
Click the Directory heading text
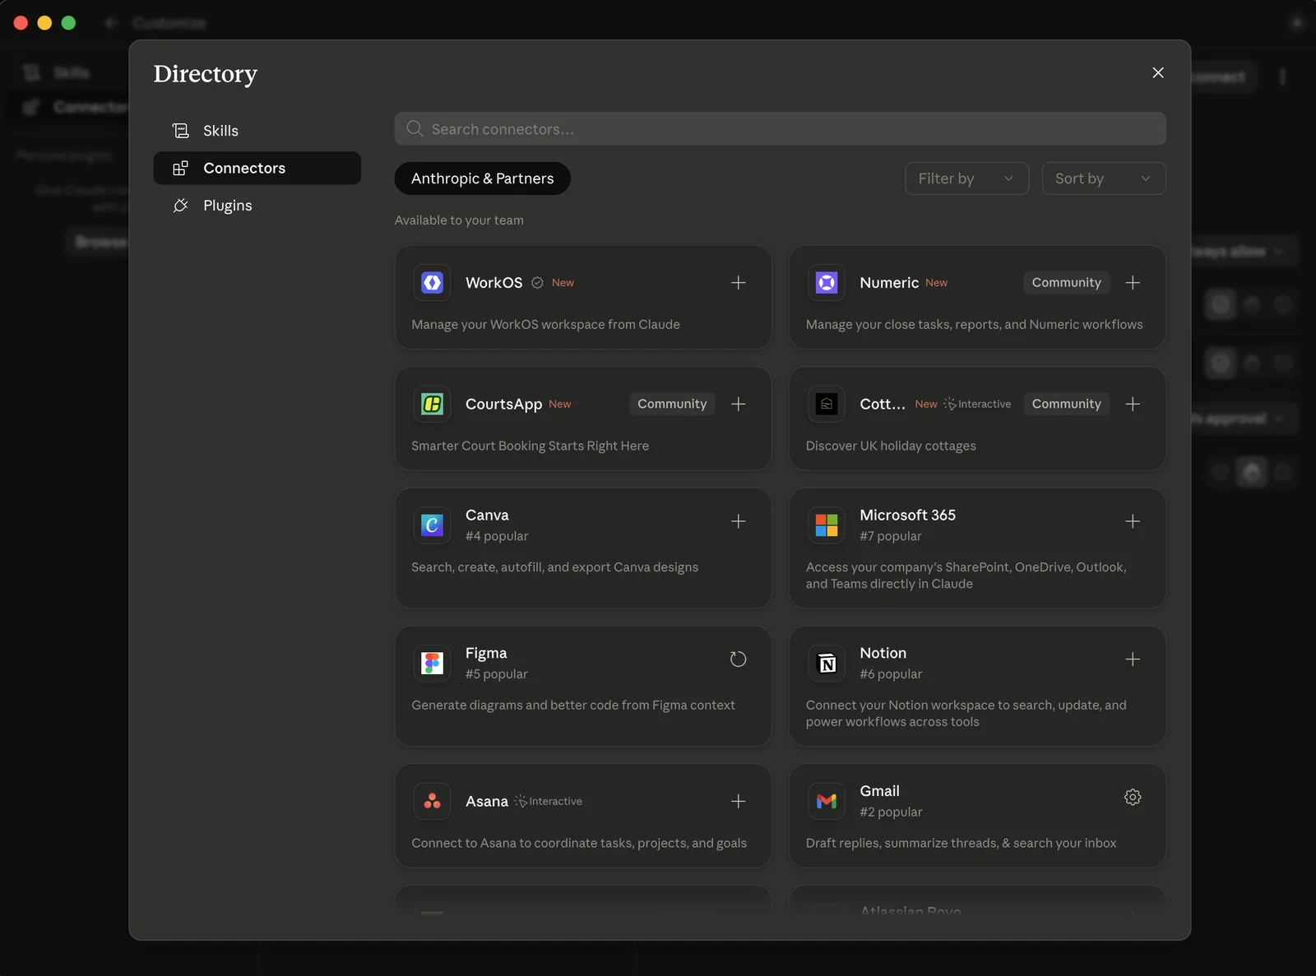tap(206, 74)
